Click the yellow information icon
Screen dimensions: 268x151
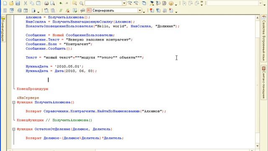(x=171, y=3)
